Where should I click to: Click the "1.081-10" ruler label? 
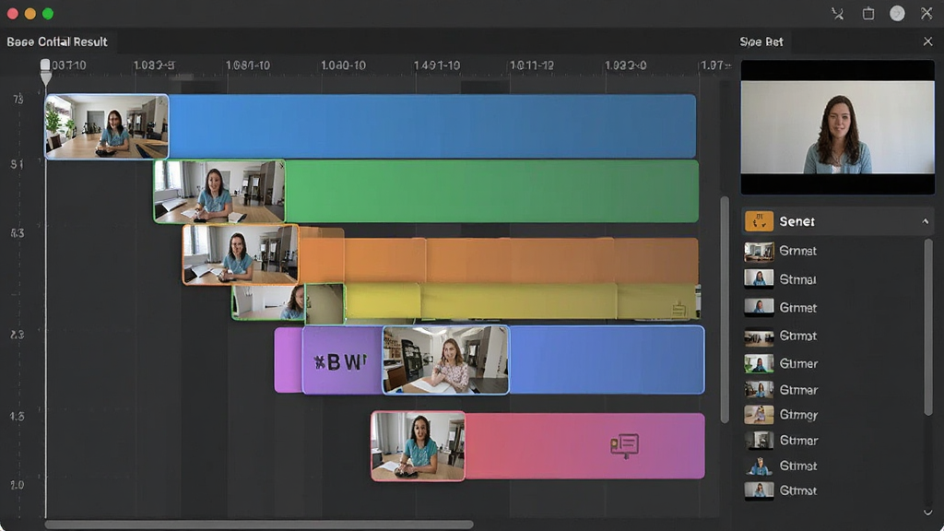pyautogui.click(x=247, y=65)
